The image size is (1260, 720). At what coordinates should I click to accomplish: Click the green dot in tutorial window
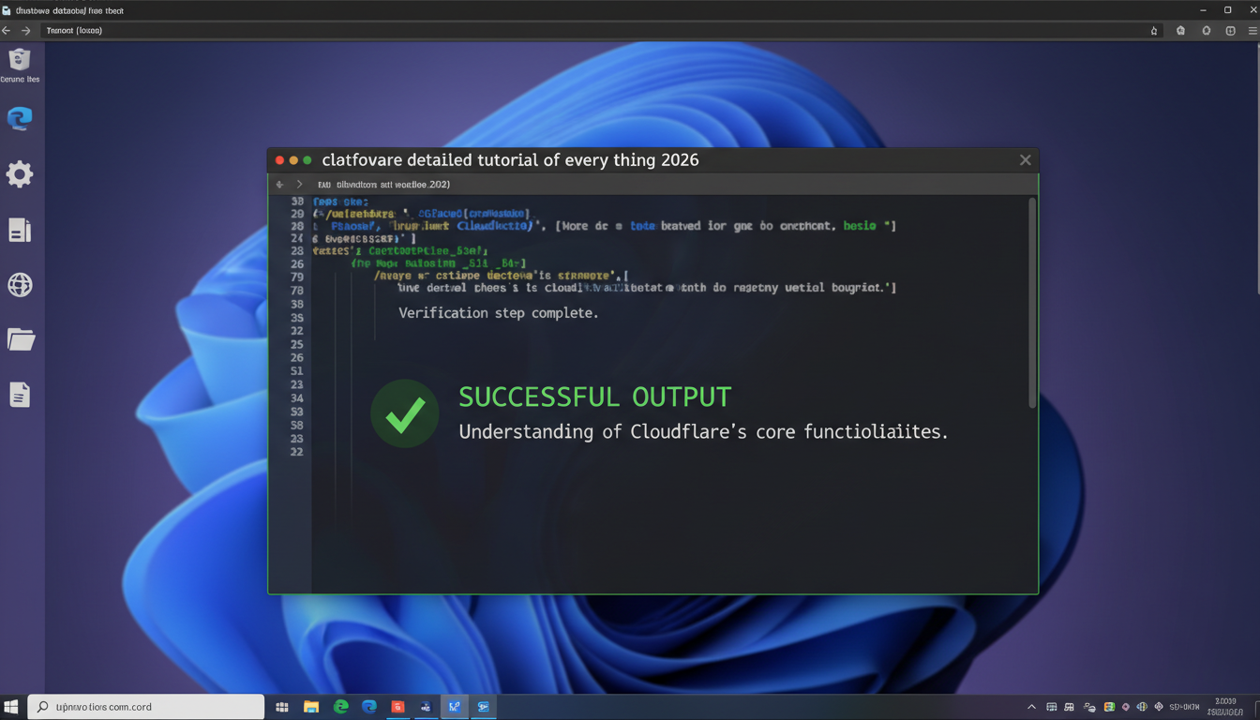pos(307,160)
